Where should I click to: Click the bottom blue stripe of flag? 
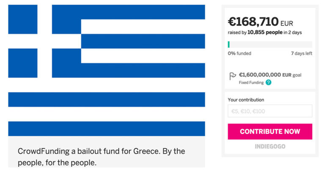tap(107, 129)
